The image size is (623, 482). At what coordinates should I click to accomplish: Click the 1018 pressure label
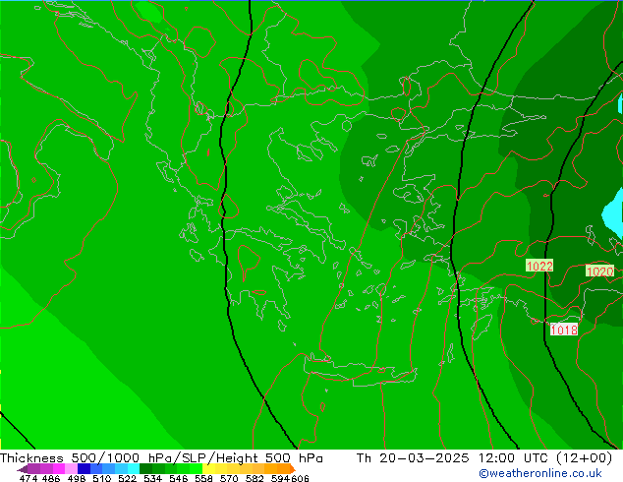(x=564, y=330)
